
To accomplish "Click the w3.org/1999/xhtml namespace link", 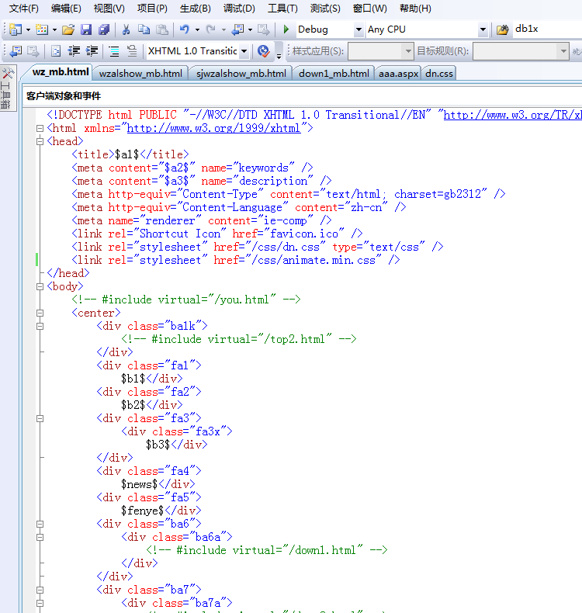I will point(213,128).
